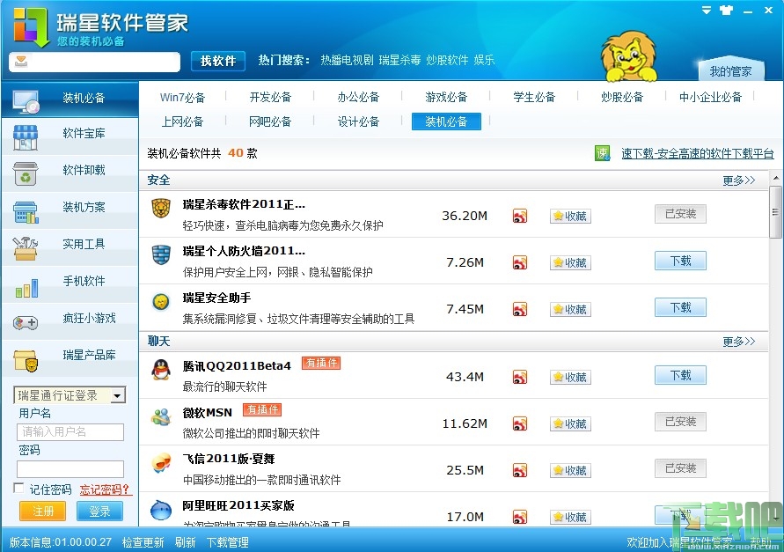The image size is (784, 552).
Task: Share 飞信2011版 via Weibo icon
Action: pyautogui.click(x=520, y=470)
